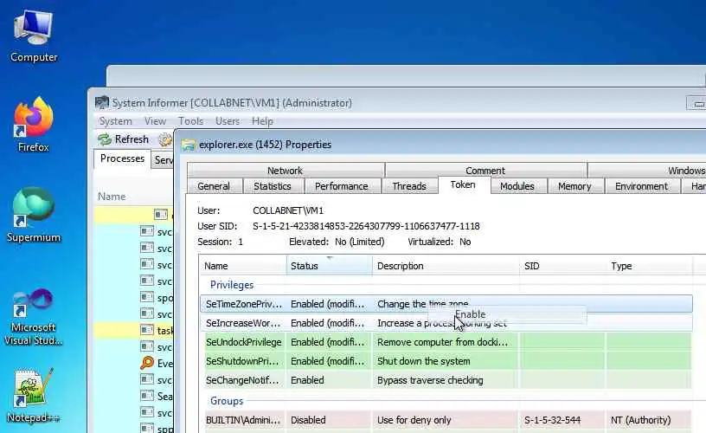The image size is (706, 433).
Task: Switch to the Memory tab
Action: (x=574, y=186)
